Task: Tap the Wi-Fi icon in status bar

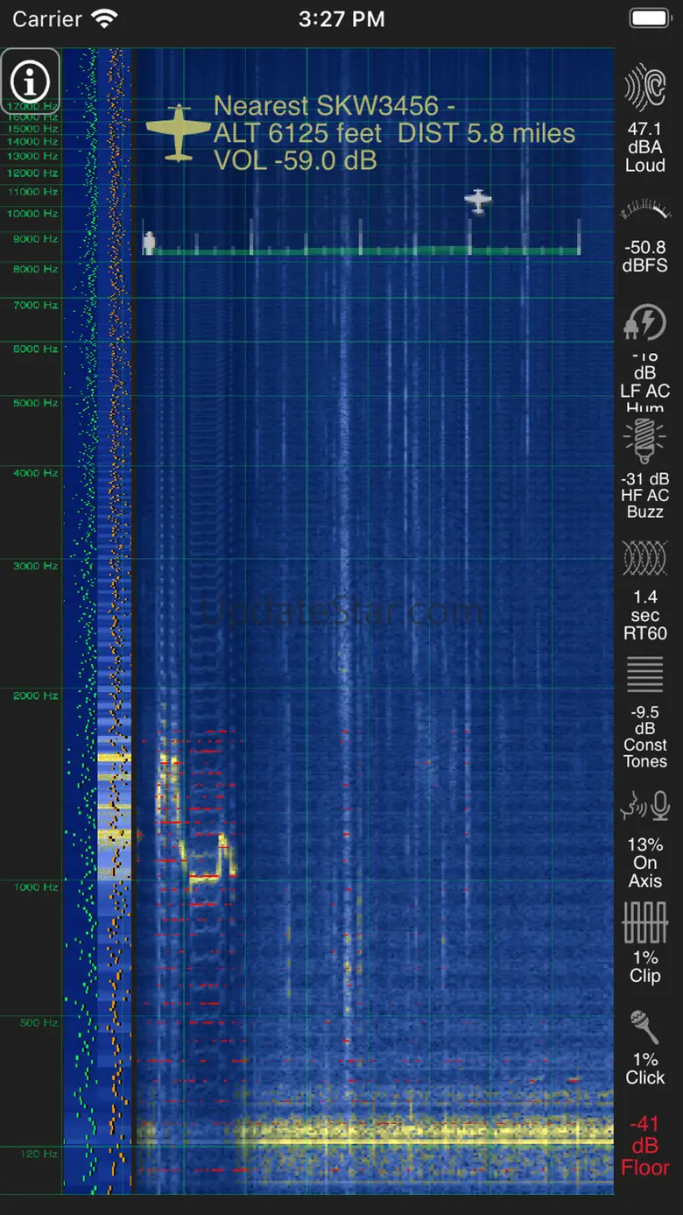Action: pos(106,18)
